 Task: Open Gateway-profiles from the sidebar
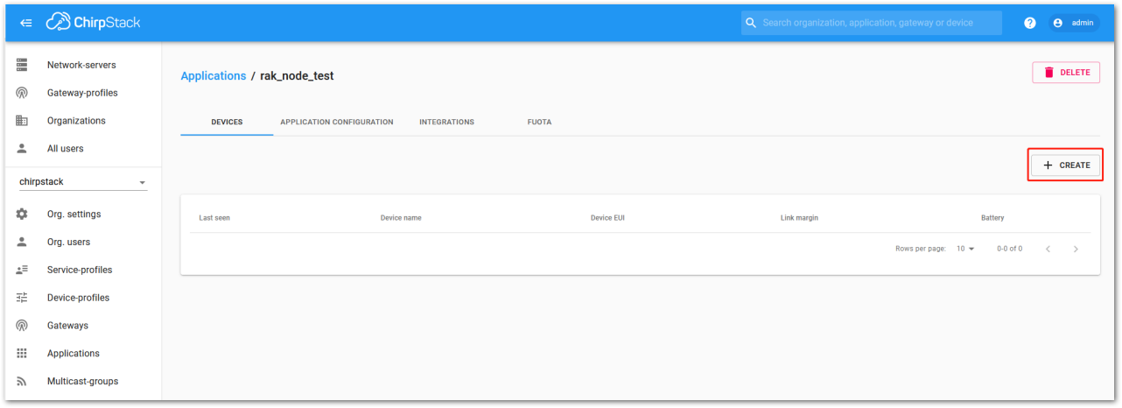(83, 93)
